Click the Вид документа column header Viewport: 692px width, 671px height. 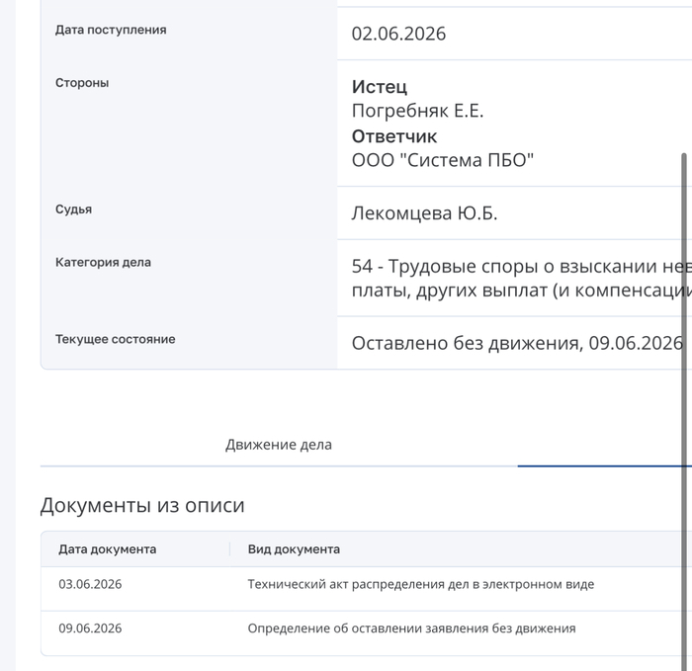(x=294, y=549)
